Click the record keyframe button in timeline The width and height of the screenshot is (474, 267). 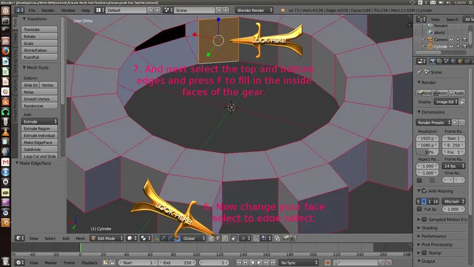326,262
